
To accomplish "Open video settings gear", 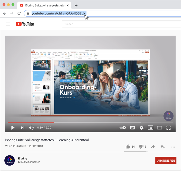I will [141, 128].
